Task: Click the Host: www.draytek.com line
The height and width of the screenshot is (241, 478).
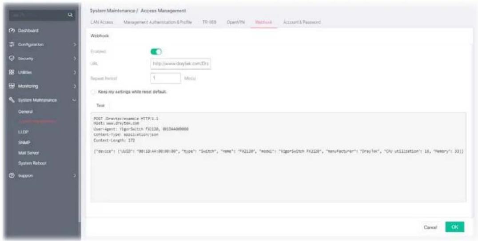Action: pyautogui.click(x=116, y=123)
